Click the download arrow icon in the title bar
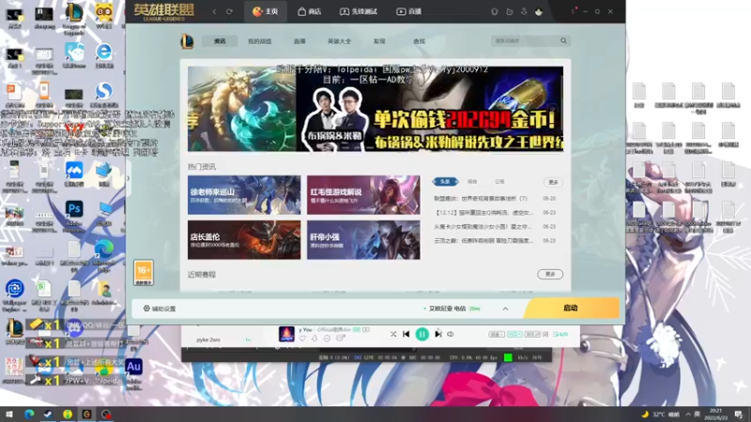 coord(524,11)
